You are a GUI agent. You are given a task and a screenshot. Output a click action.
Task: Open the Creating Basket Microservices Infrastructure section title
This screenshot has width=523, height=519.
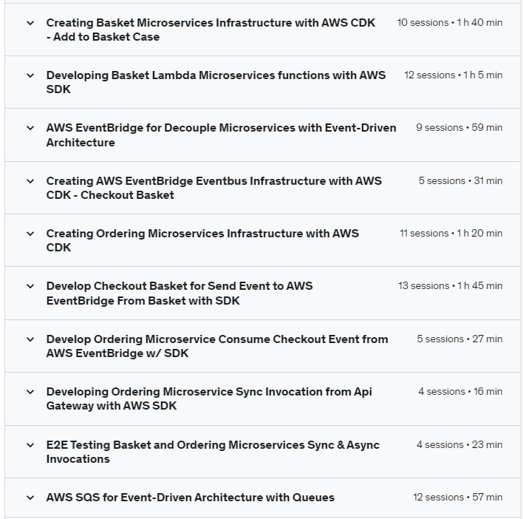click(211, 30)
